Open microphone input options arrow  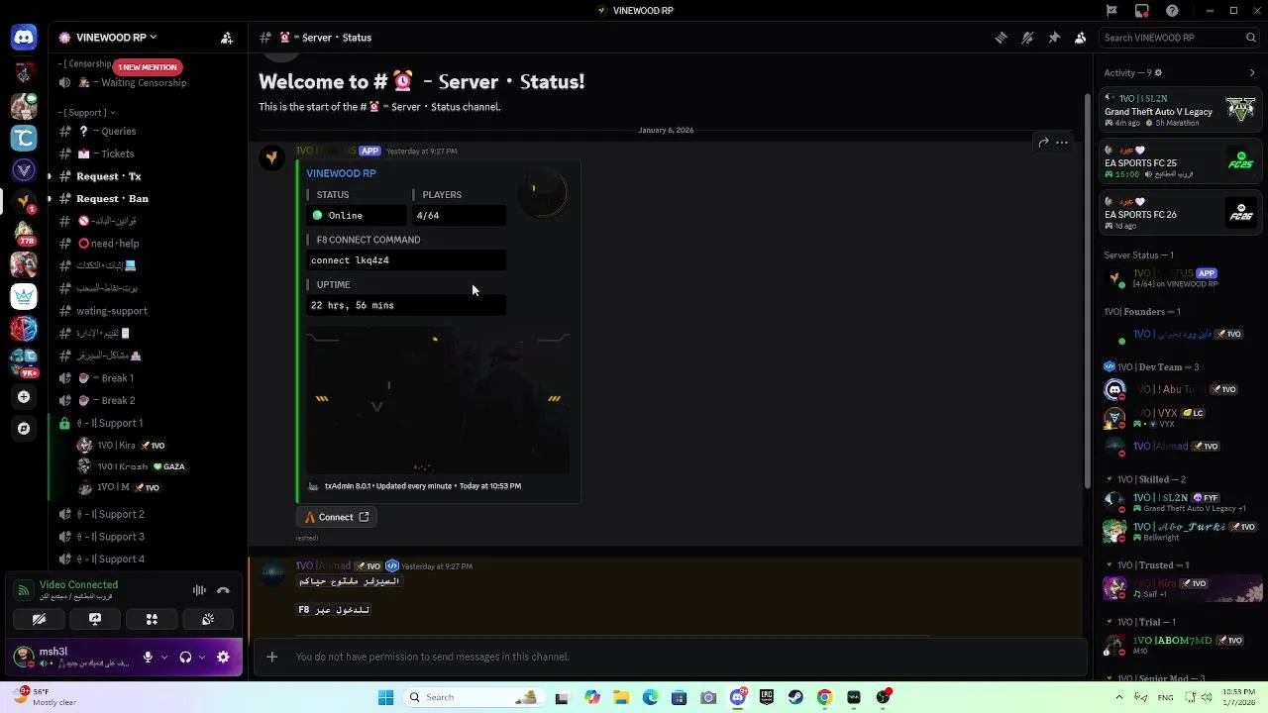tap(163, 657)
